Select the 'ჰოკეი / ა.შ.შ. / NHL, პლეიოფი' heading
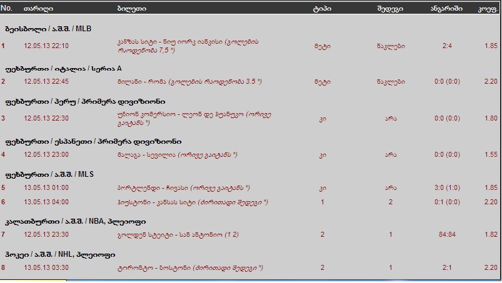The width and height of the screenshot is (502, 283). click(60, 254)
